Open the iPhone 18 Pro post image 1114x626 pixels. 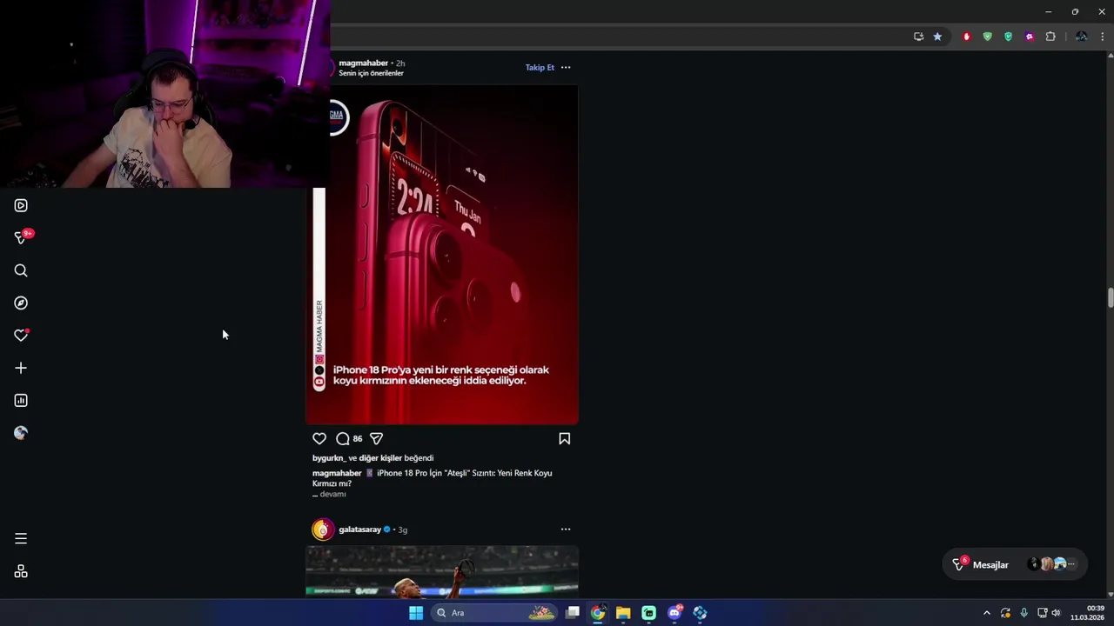(442, 255)
